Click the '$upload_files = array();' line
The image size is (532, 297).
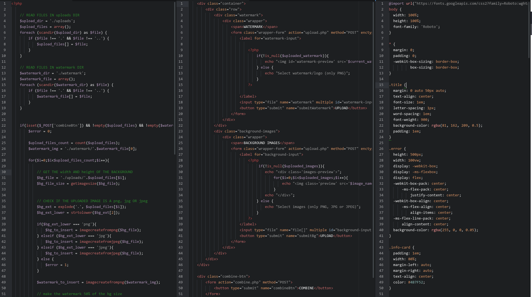(45, 27)
